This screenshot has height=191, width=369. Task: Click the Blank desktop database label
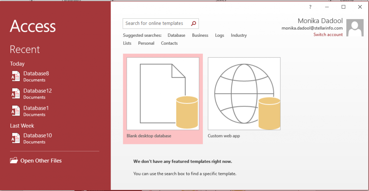coord(149,136)
